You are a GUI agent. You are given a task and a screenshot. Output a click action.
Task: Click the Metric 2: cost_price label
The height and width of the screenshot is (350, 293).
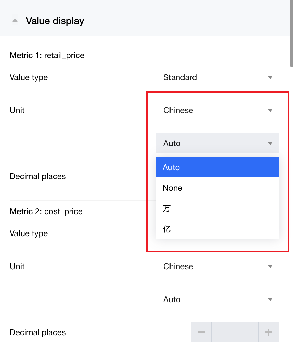pyautogui.click(x=46, y=211)
